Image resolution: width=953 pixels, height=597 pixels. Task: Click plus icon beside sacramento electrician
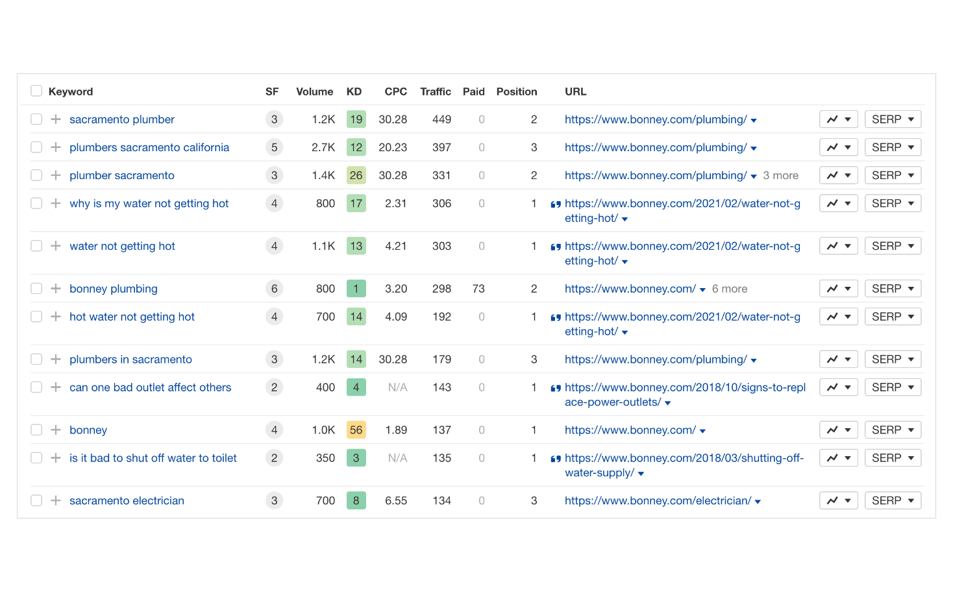(x=56, y=501)
